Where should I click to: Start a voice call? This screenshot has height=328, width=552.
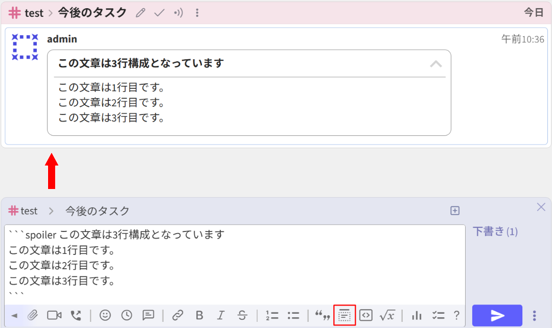[x=75, y=315]
